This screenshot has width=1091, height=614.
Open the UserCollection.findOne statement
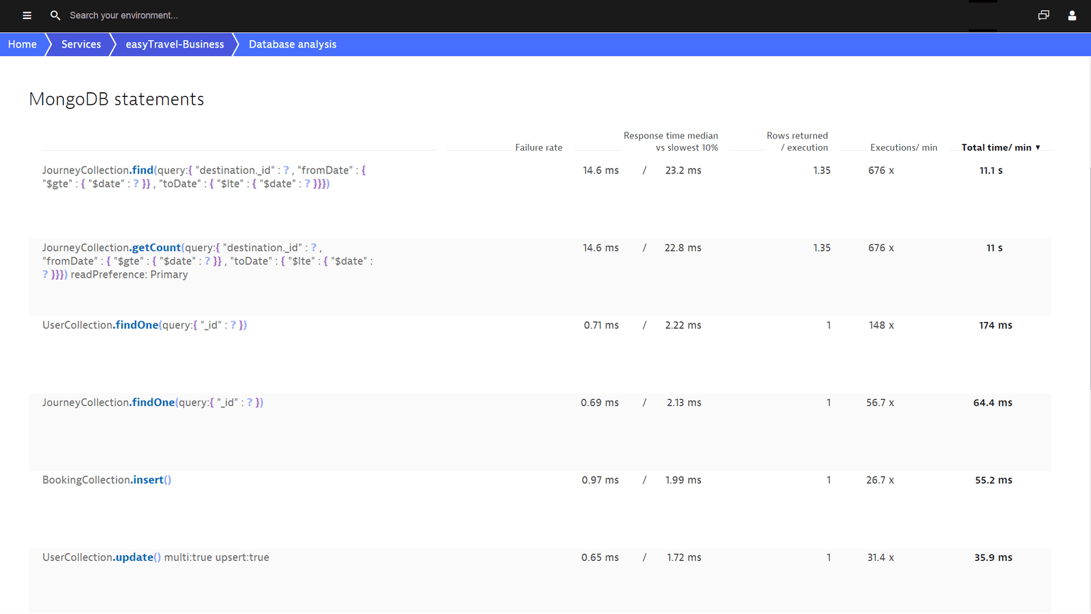tap(145, 325)
